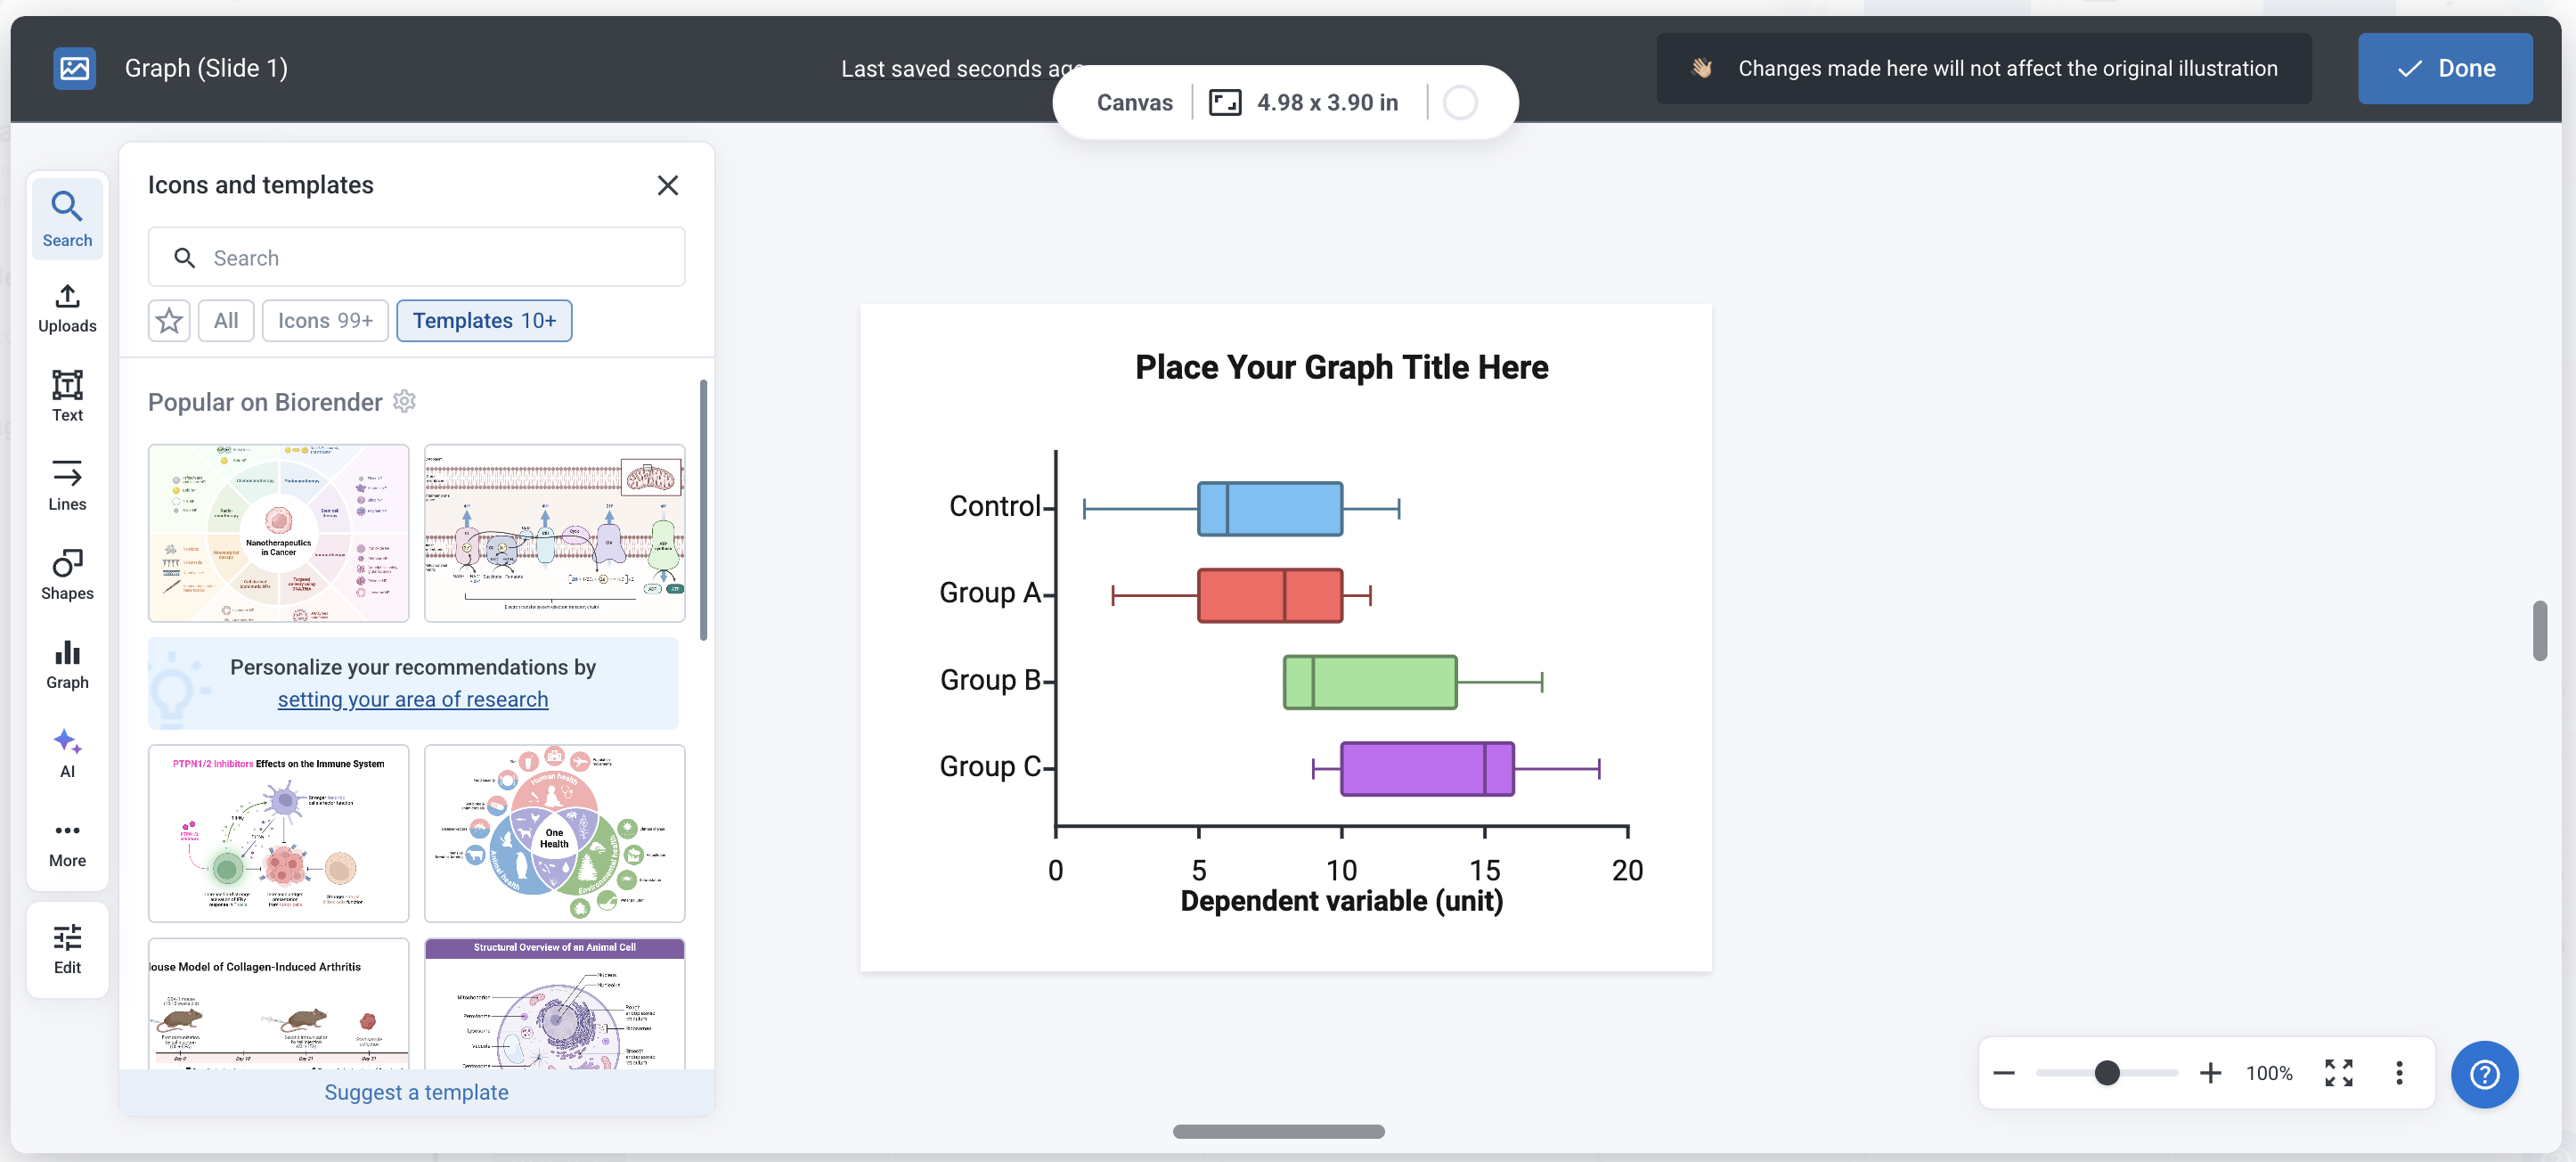2576x1162 pixels.
Task: Open the Edit settings panel
Action: click(x=67, y=949)
